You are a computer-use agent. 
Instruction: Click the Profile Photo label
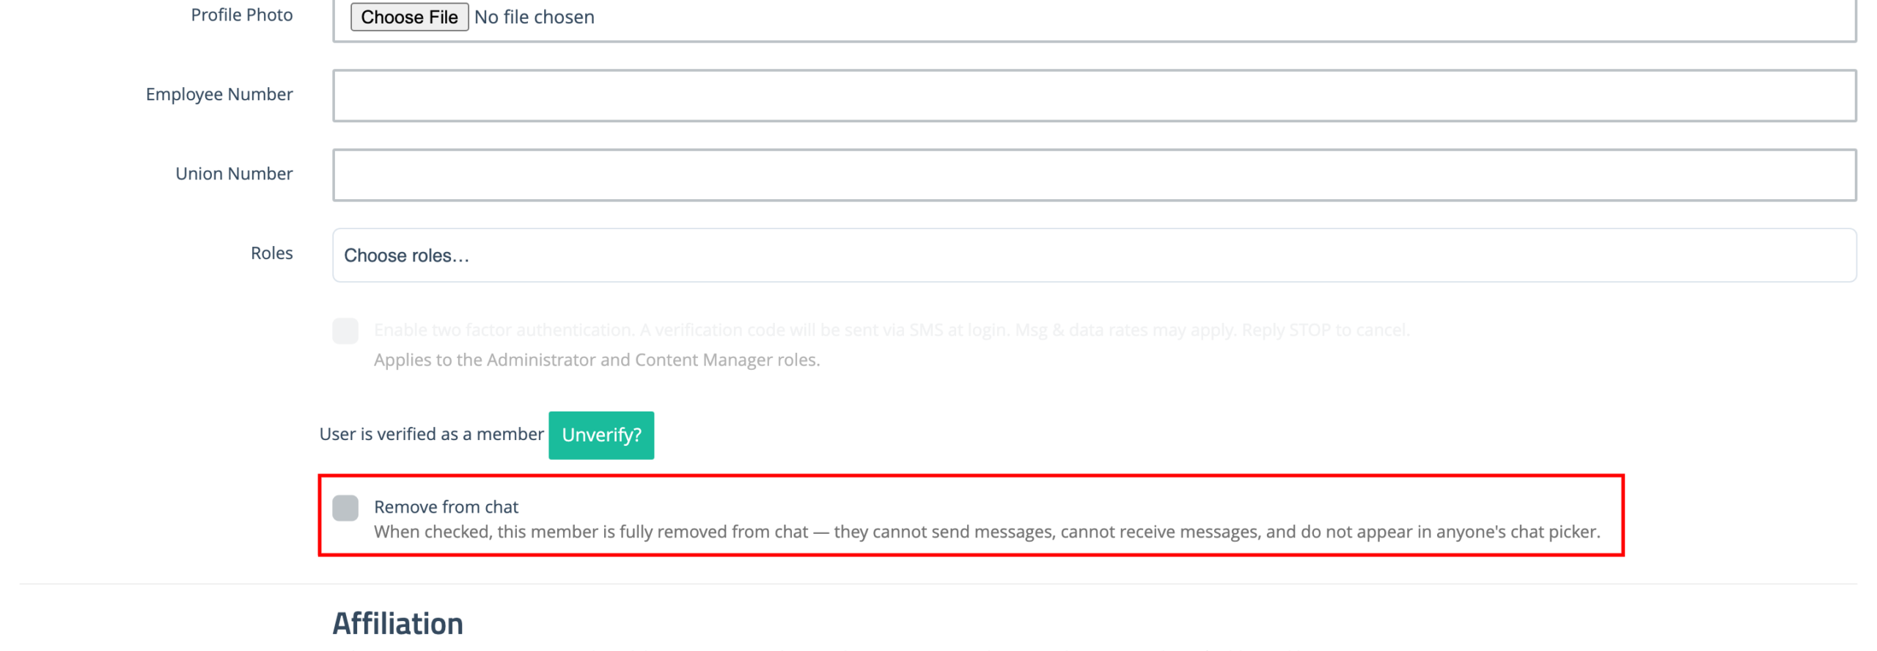(242, 15)
